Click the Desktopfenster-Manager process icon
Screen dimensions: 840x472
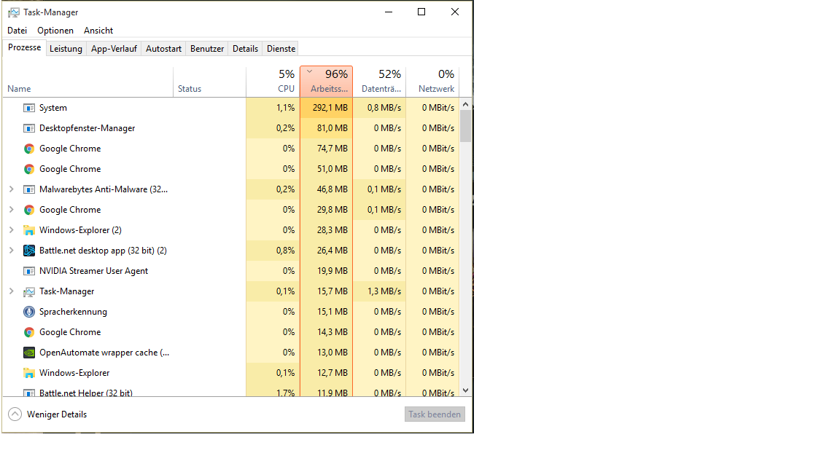coord(29,128)
